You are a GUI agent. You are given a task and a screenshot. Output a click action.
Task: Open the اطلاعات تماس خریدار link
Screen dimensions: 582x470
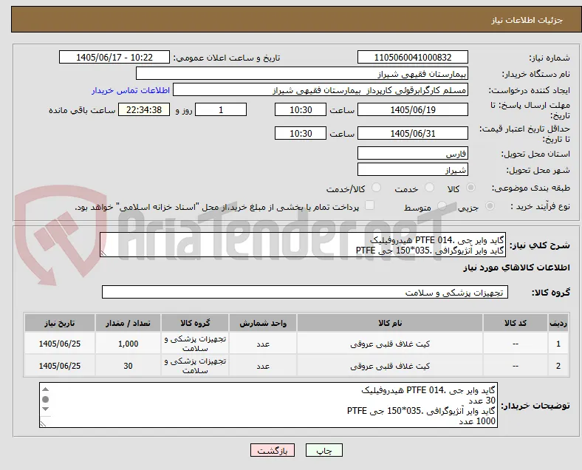click(x=131, y=90)
